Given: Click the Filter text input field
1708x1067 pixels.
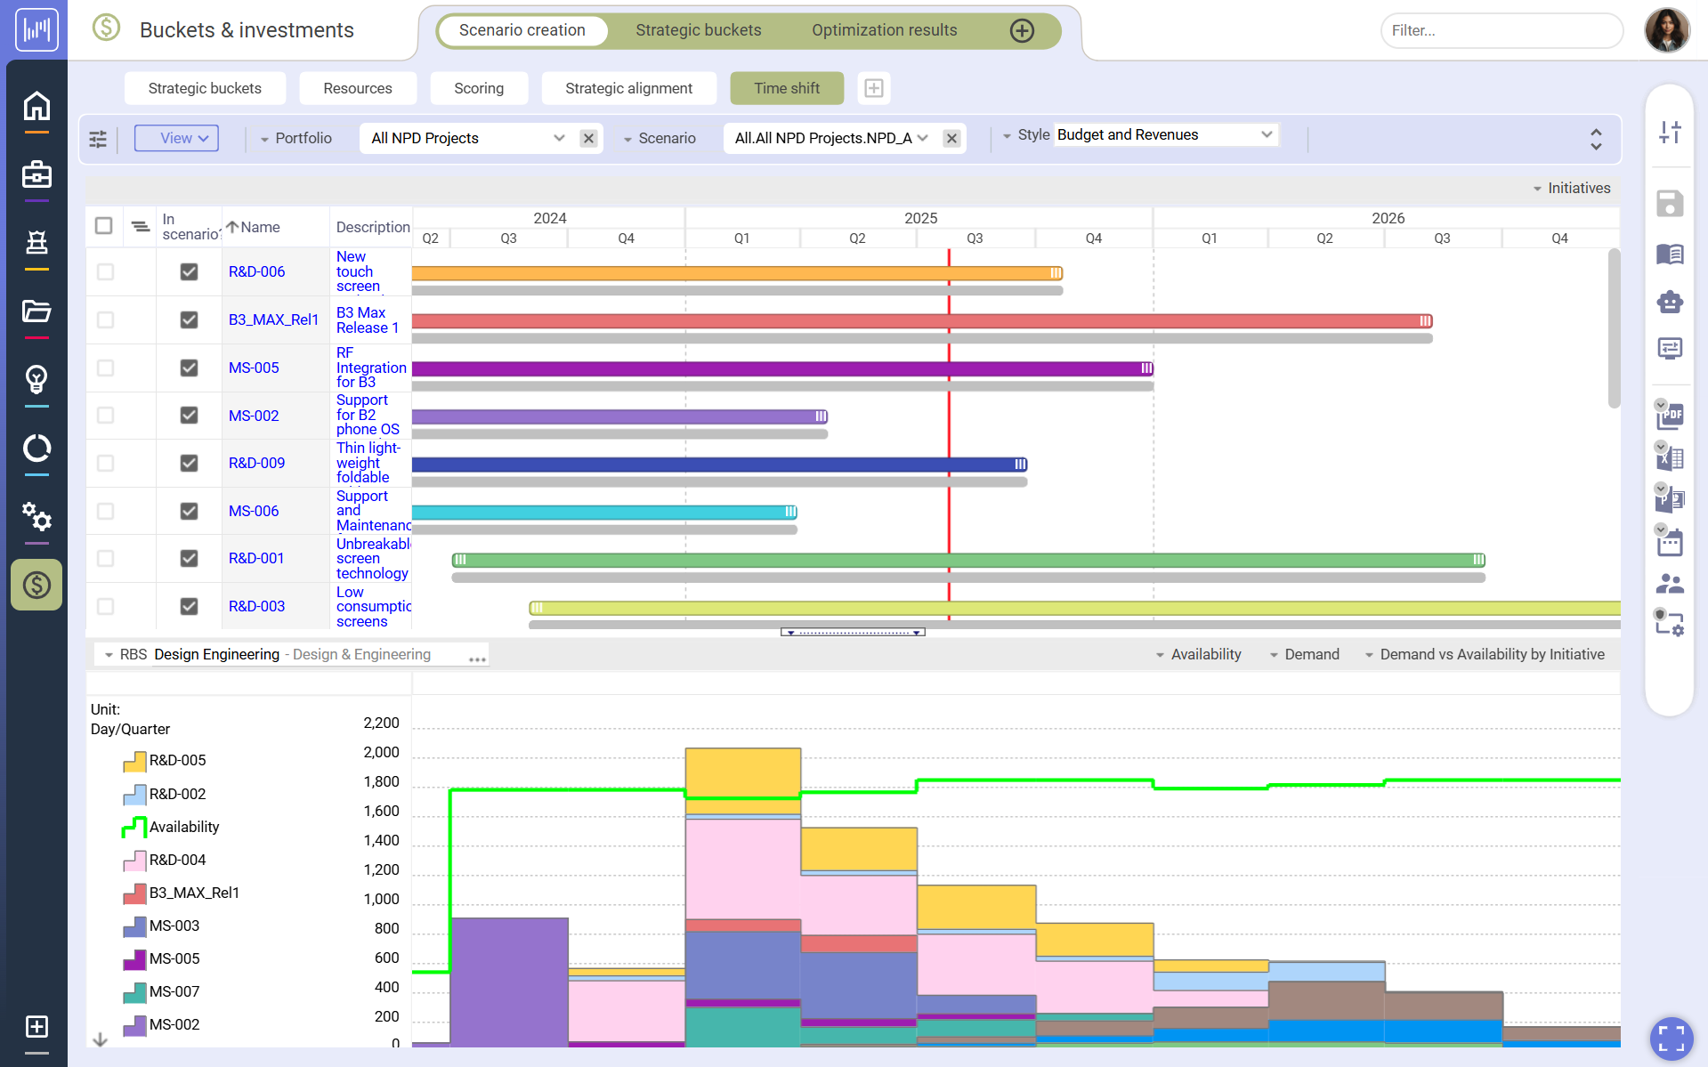Looking at the screenshot, I should pyautogui.click(x=1501, y=31).
